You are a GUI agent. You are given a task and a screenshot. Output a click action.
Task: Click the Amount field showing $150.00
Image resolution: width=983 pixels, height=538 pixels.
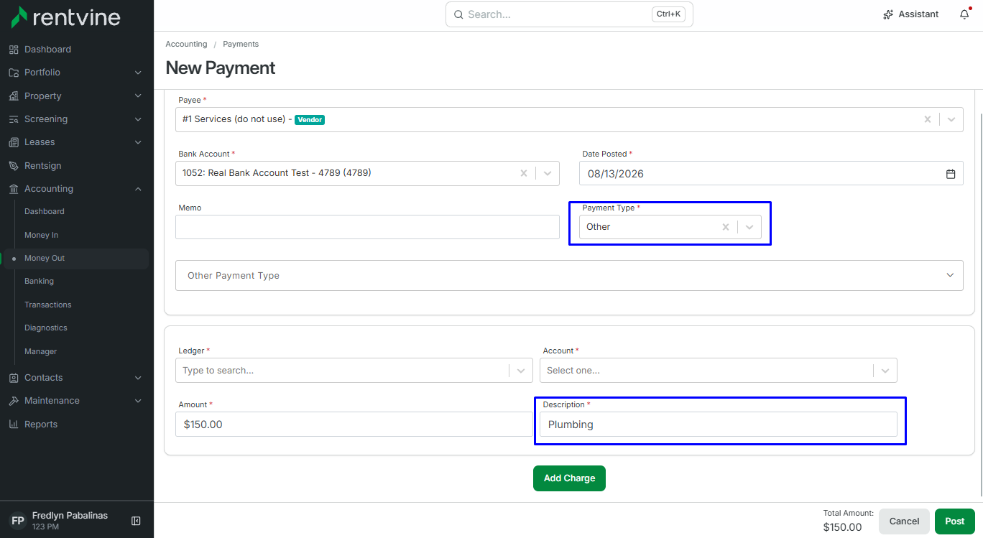(354, 425)
